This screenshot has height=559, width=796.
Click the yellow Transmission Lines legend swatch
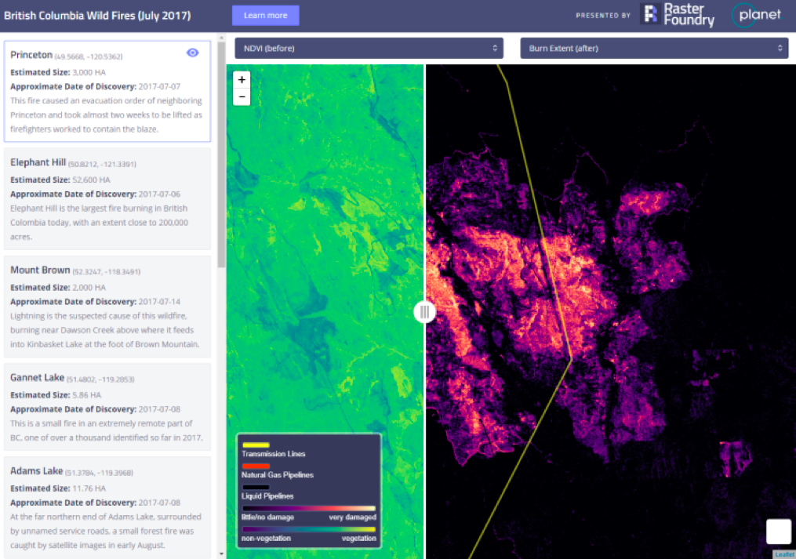click(256, 445)
